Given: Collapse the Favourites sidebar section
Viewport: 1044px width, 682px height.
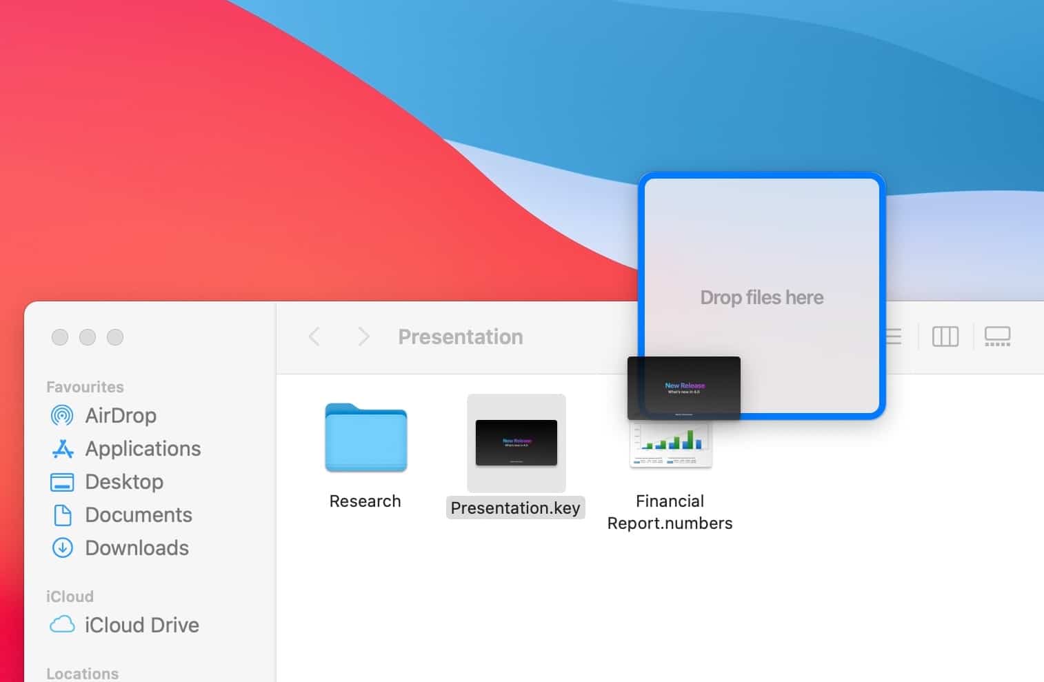Looking at the screenshot, I should click(85, 386).
